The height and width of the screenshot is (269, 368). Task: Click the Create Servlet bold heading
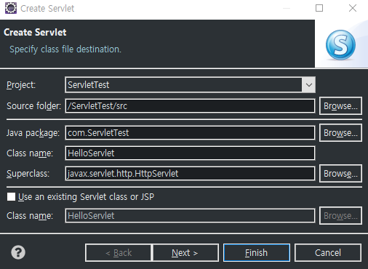pos(35,32)
